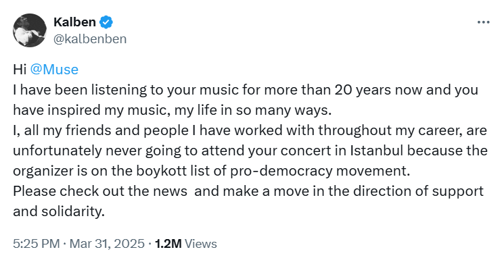Image resolution: width=498 pixels, height=258 pixels.
Task: Open Kalben's round profile avatar
Action: pyautogui.click(x=30, y=30)
